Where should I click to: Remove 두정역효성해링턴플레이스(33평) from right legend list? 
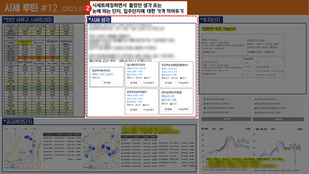[x=287, y=108]
